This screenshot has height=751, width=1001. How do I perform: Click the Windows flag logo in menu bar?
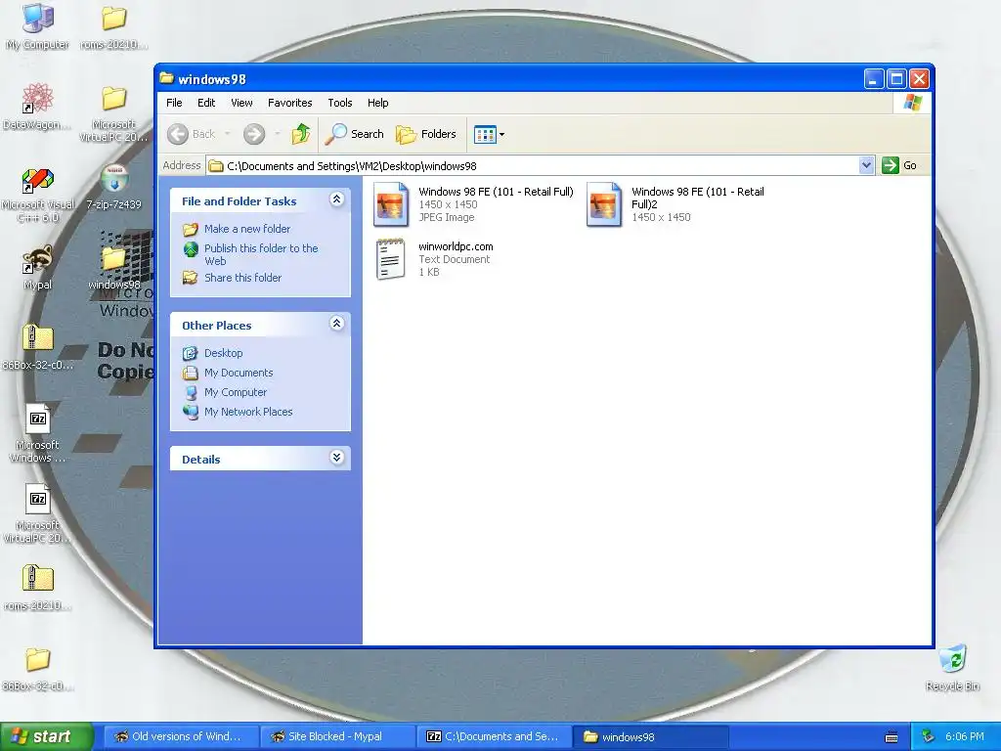pyautogui.click(x=912, y=103)
